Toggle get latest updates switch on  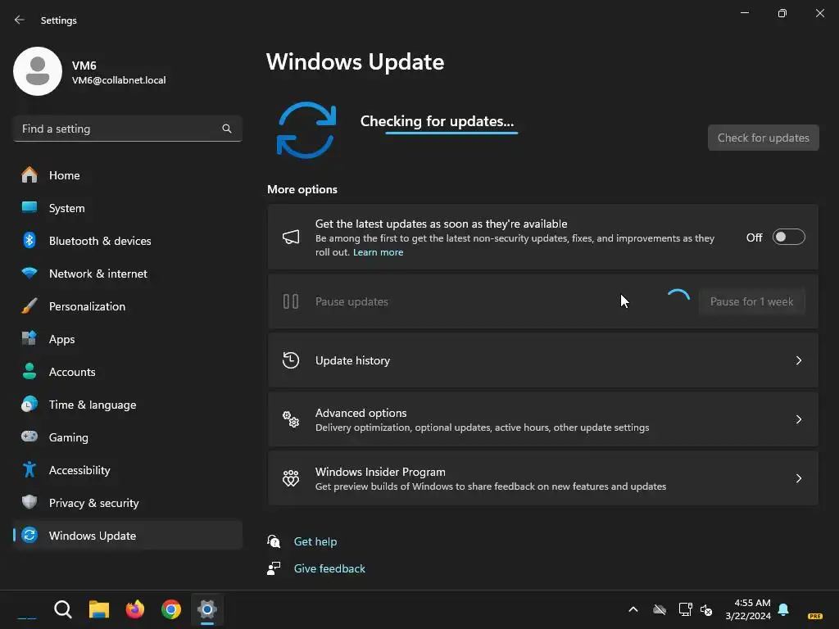tap(789, 237)
